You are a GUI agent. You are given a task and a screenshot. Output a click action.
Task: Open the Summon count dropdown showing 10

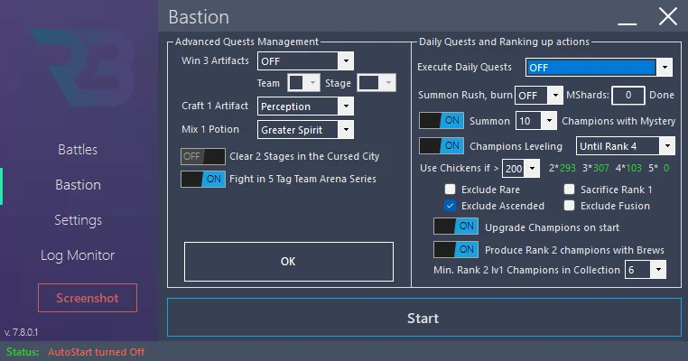(536, 121)
